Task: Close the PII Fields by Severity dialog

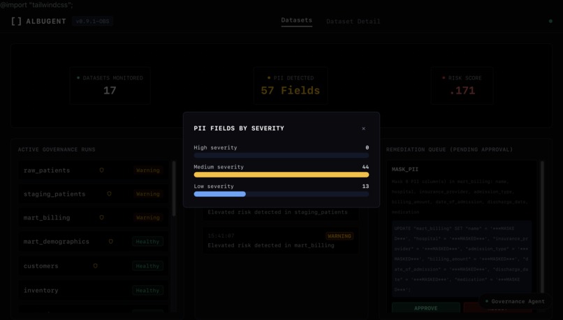Action: pyautogui.click(x=363, y=129)
